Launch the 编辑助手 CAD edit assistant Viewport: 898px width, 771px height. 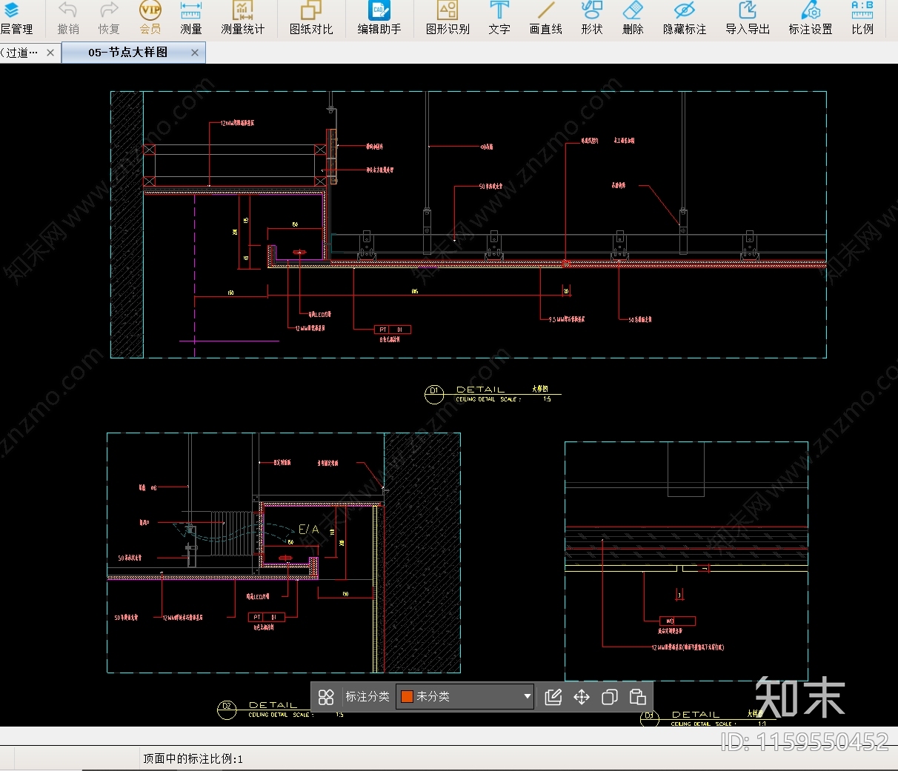379,19
